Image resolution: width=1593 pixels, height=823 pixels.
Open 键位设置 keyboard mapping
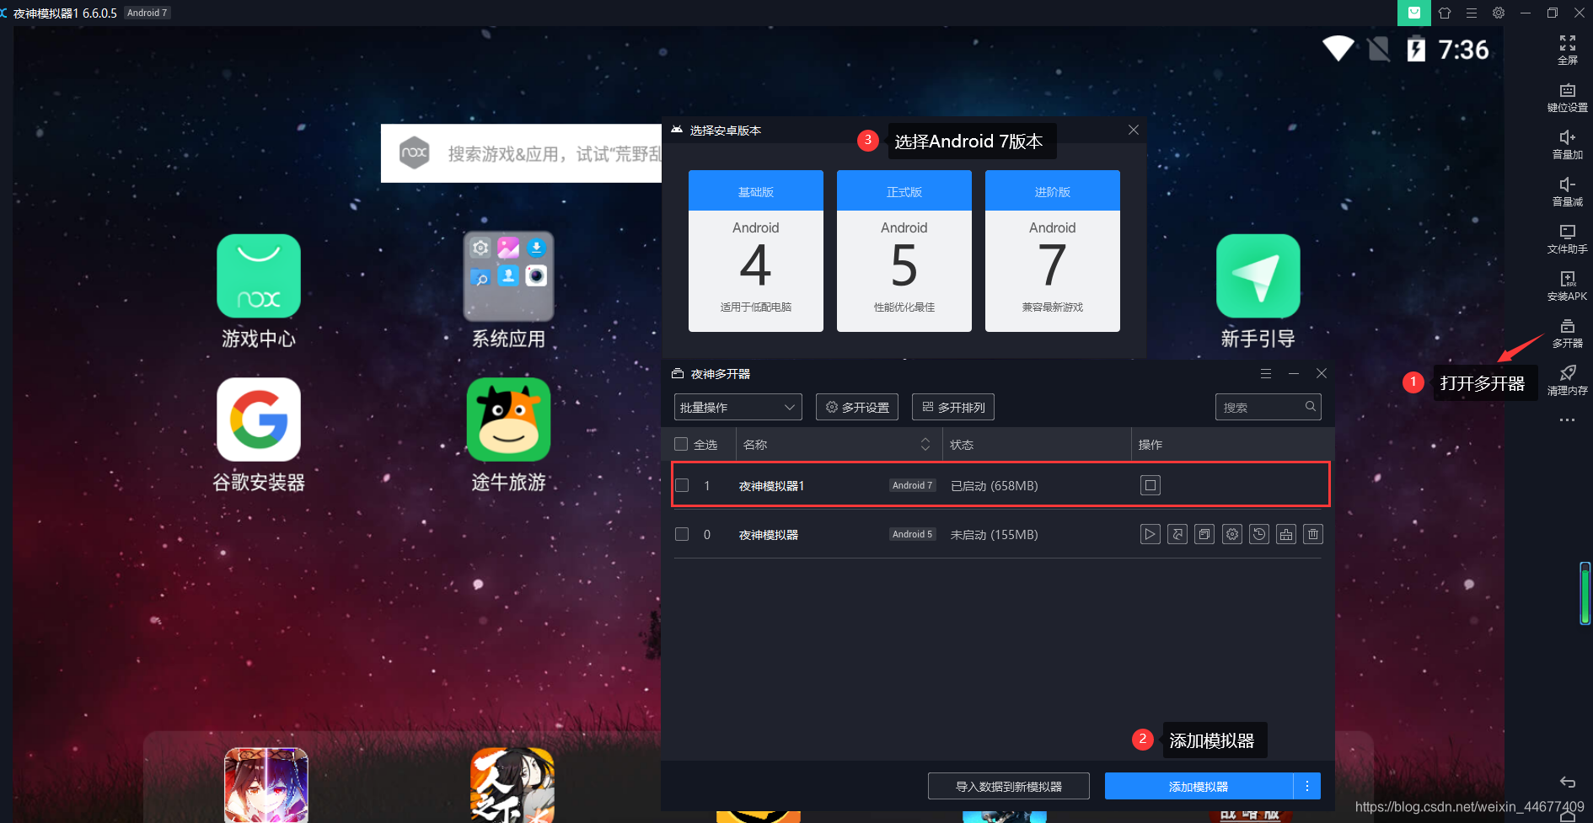click(x=1568, y=97)
